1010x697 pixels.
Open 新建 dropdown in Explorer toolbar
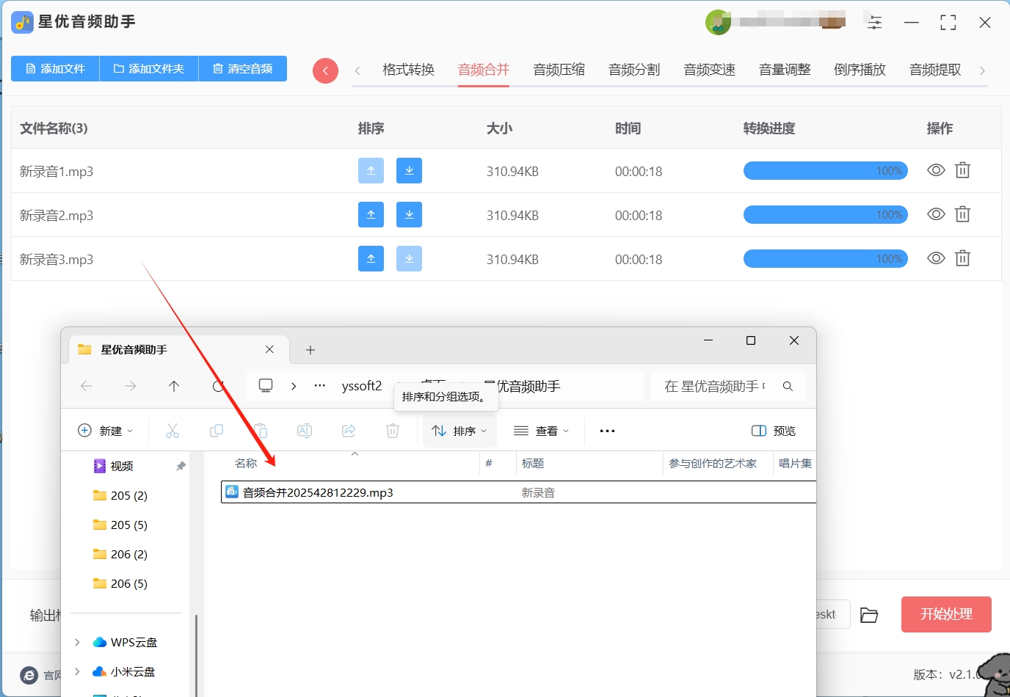(x=106, y=431)
